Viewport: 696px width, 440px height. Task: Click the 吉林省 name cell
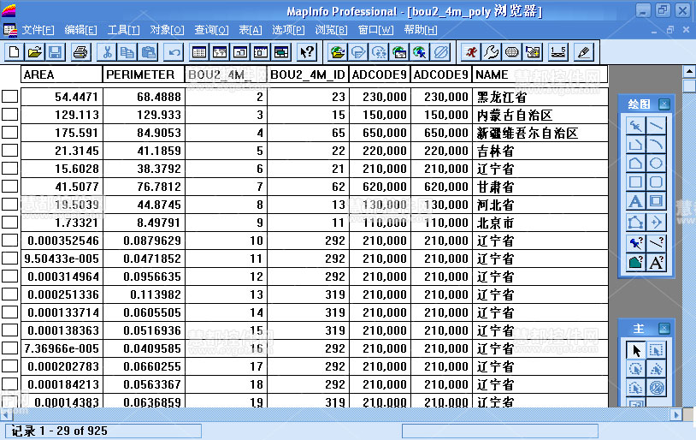tap(540, 151)
